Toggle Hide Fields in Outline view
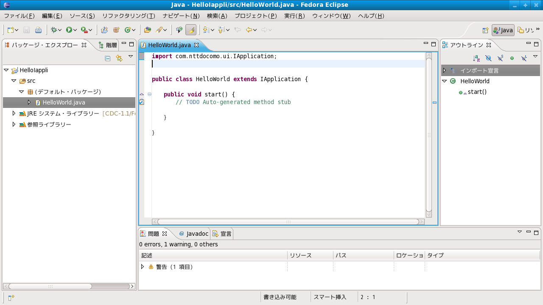 [488, 58]
